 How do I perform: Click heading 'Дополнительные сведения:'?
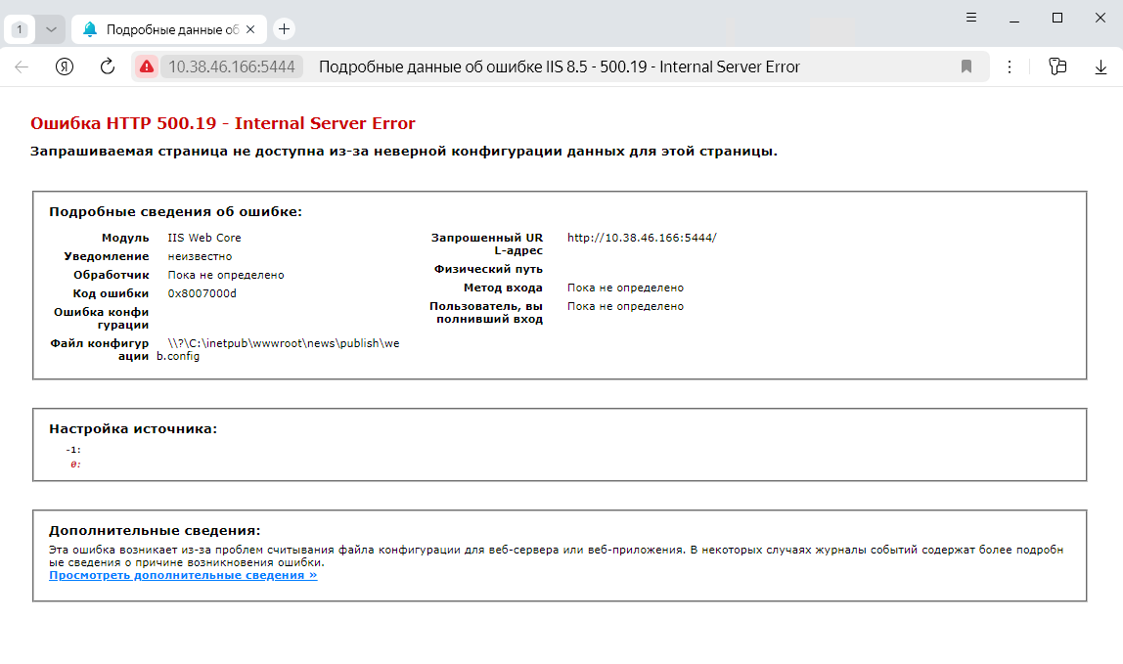[155, 531]
